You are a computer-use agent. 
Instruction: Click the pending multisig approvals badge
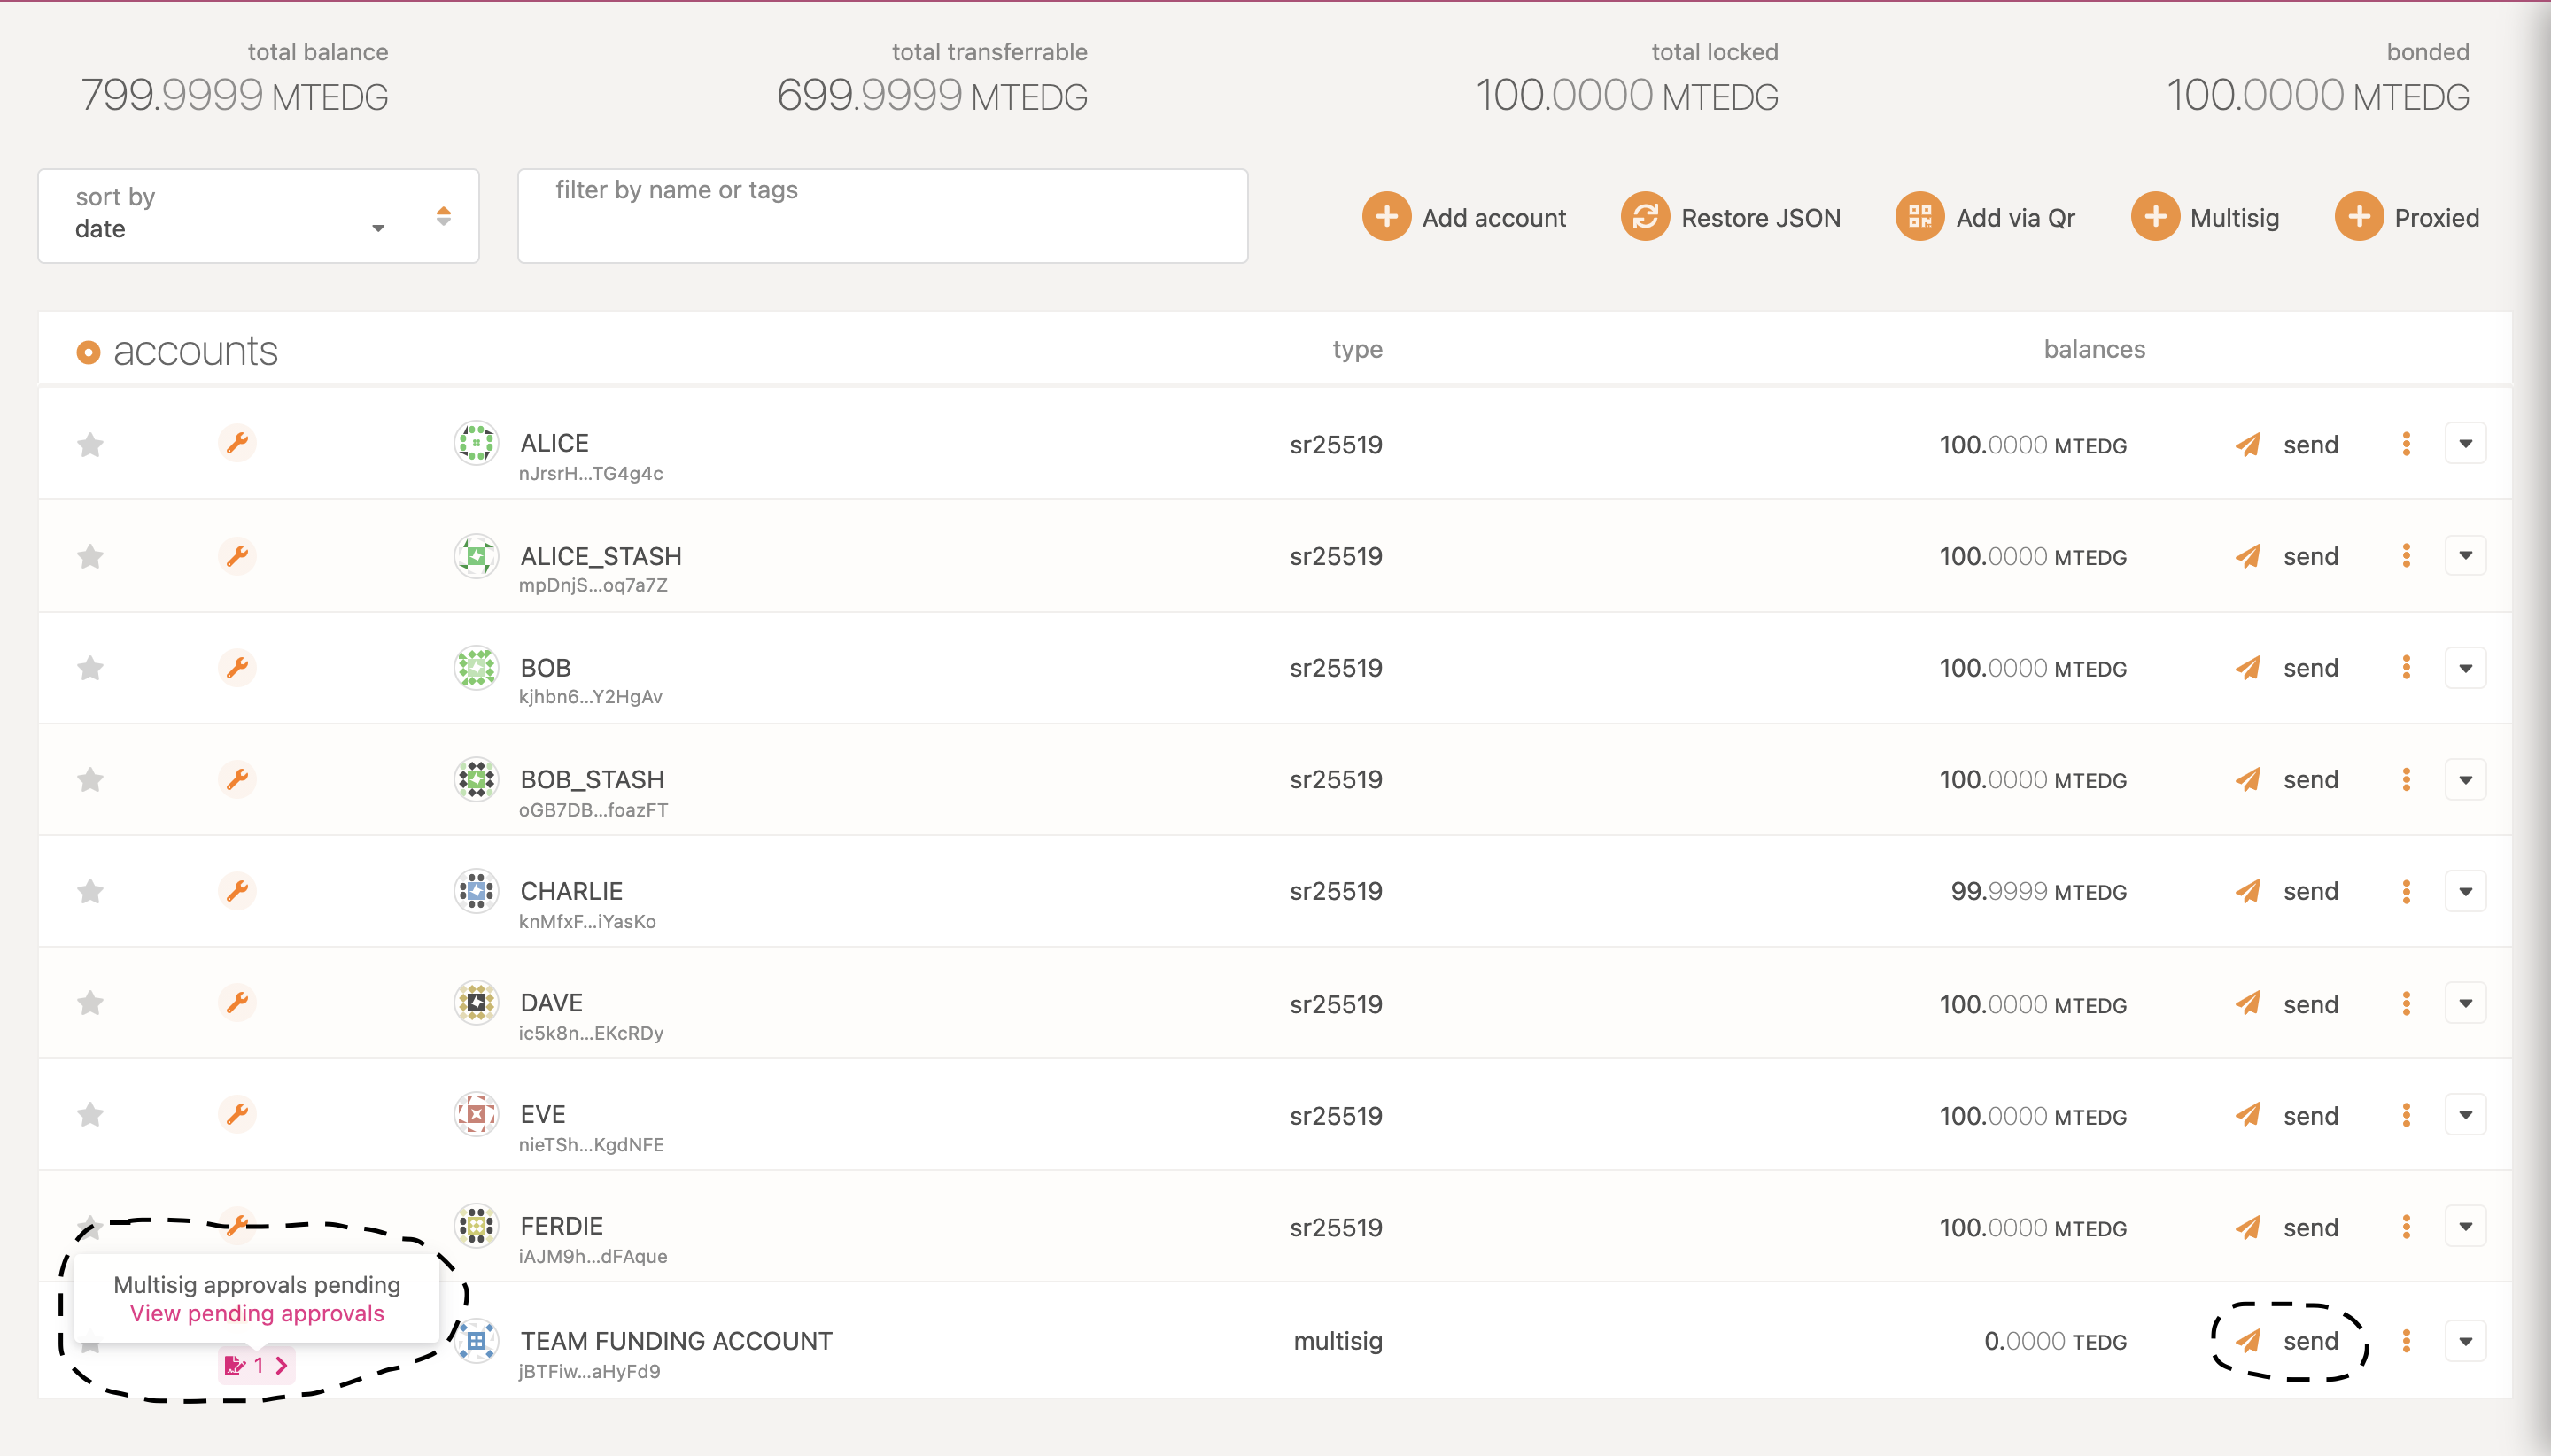click(256, 1365)
